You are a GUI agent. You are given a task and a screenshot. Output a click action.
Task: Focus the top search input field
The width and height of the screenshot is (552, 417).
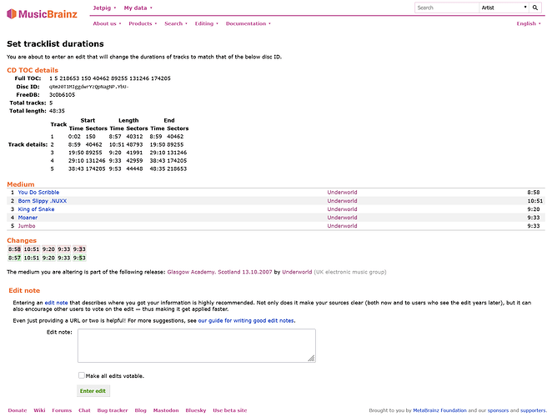[446, 8]
